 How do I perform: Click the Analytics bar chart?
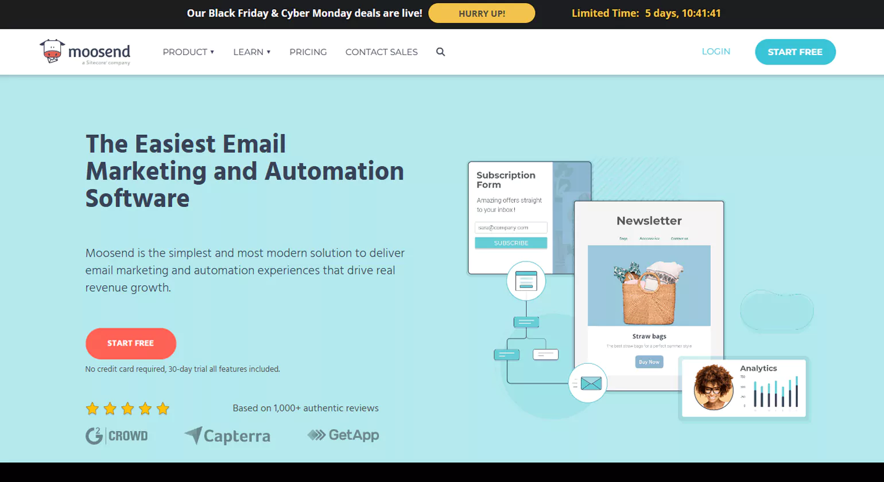pos(775,392)
